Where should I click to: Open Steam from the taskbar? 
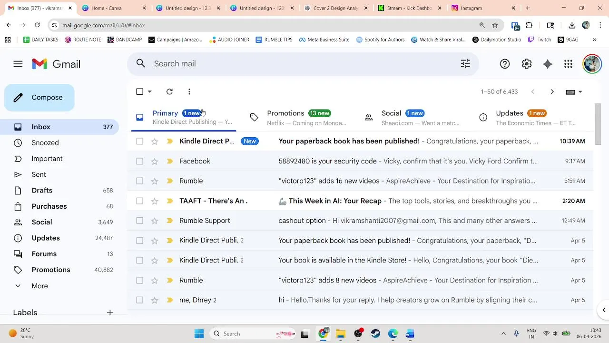click(x=375, y=333)
